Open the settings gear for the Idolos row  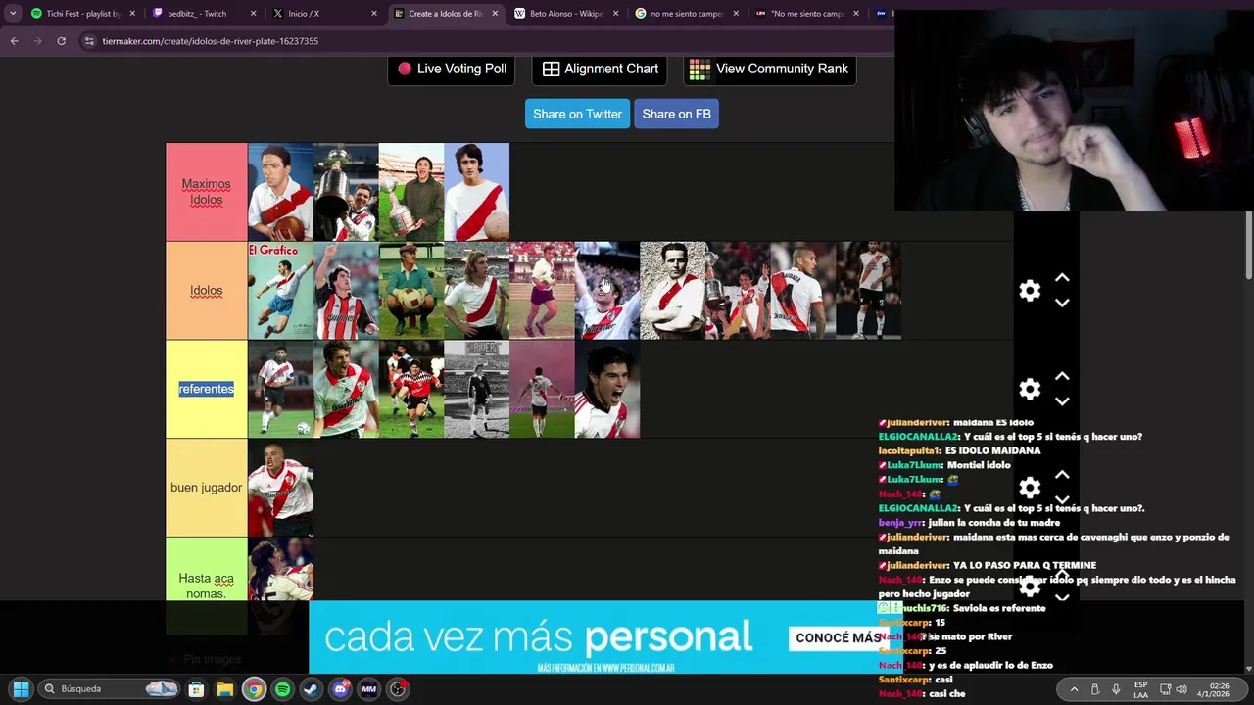(1030, 291)
